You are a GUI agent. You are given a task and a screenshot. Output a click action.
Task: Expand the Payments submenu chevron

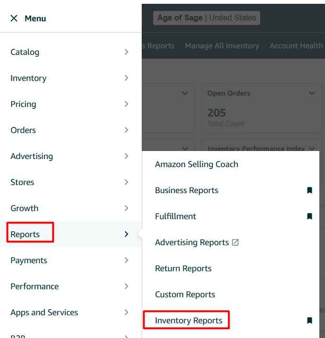(126, 260)
